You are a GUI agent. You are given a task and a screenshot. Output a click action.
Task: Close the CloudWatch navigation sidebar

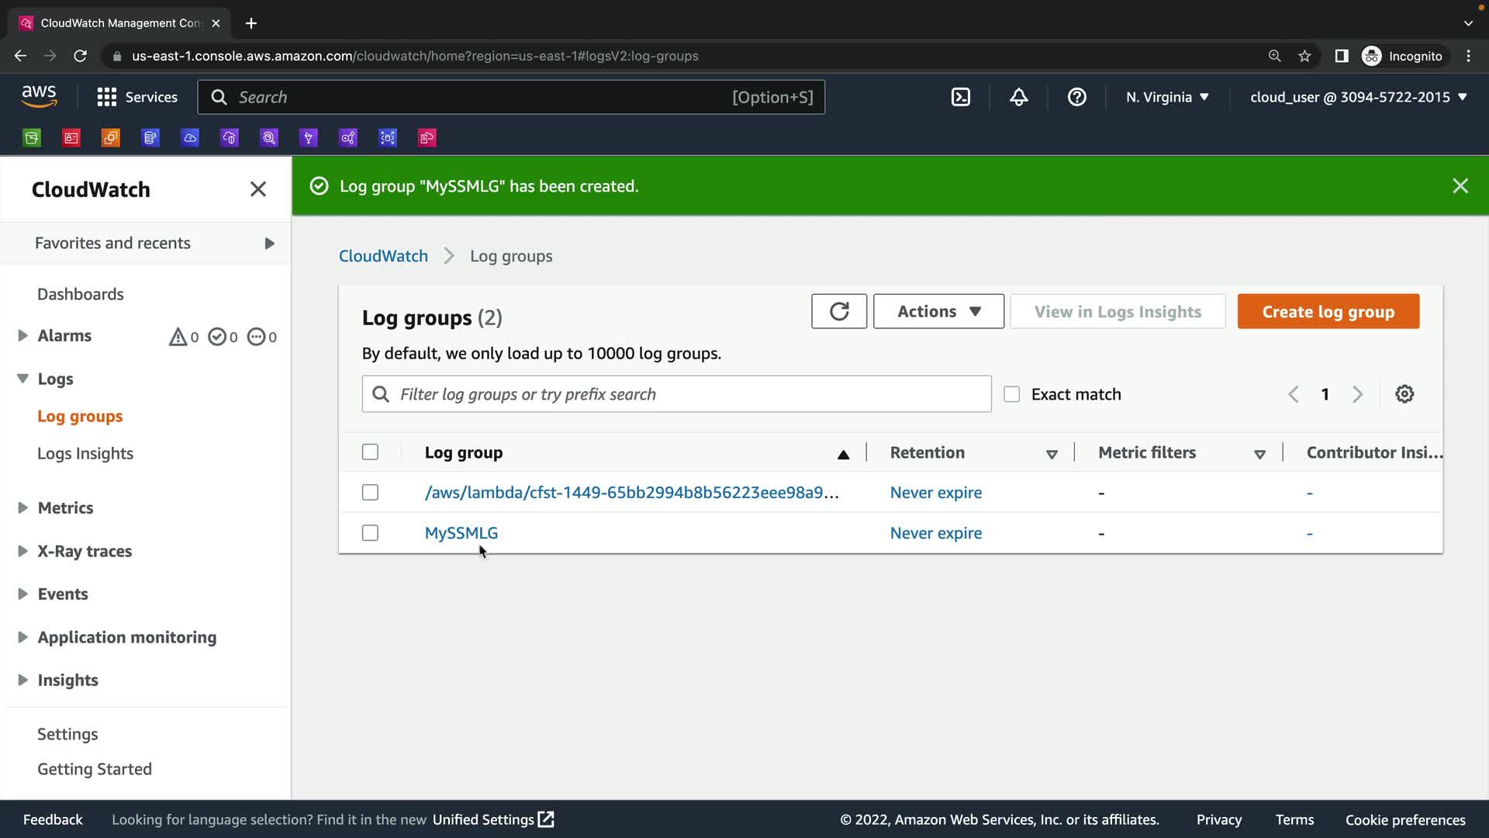point(257,189)
